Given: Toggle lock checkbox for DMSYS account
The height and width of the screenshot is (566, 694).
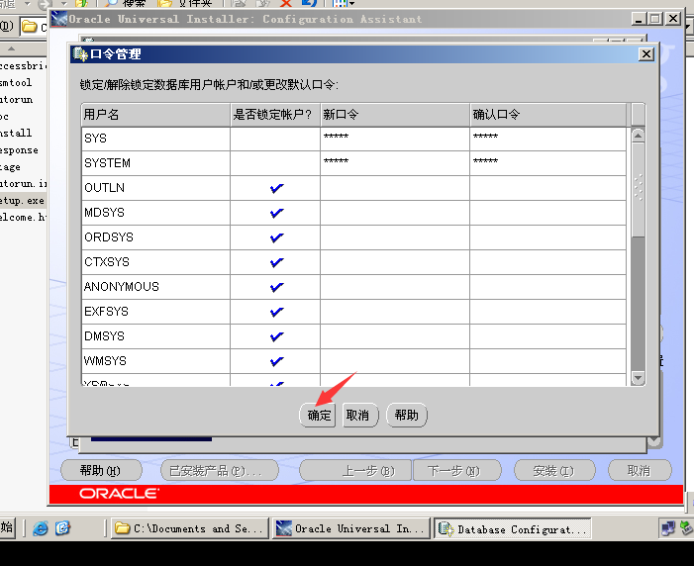Looking at the screenshot, I should (276, 336).
